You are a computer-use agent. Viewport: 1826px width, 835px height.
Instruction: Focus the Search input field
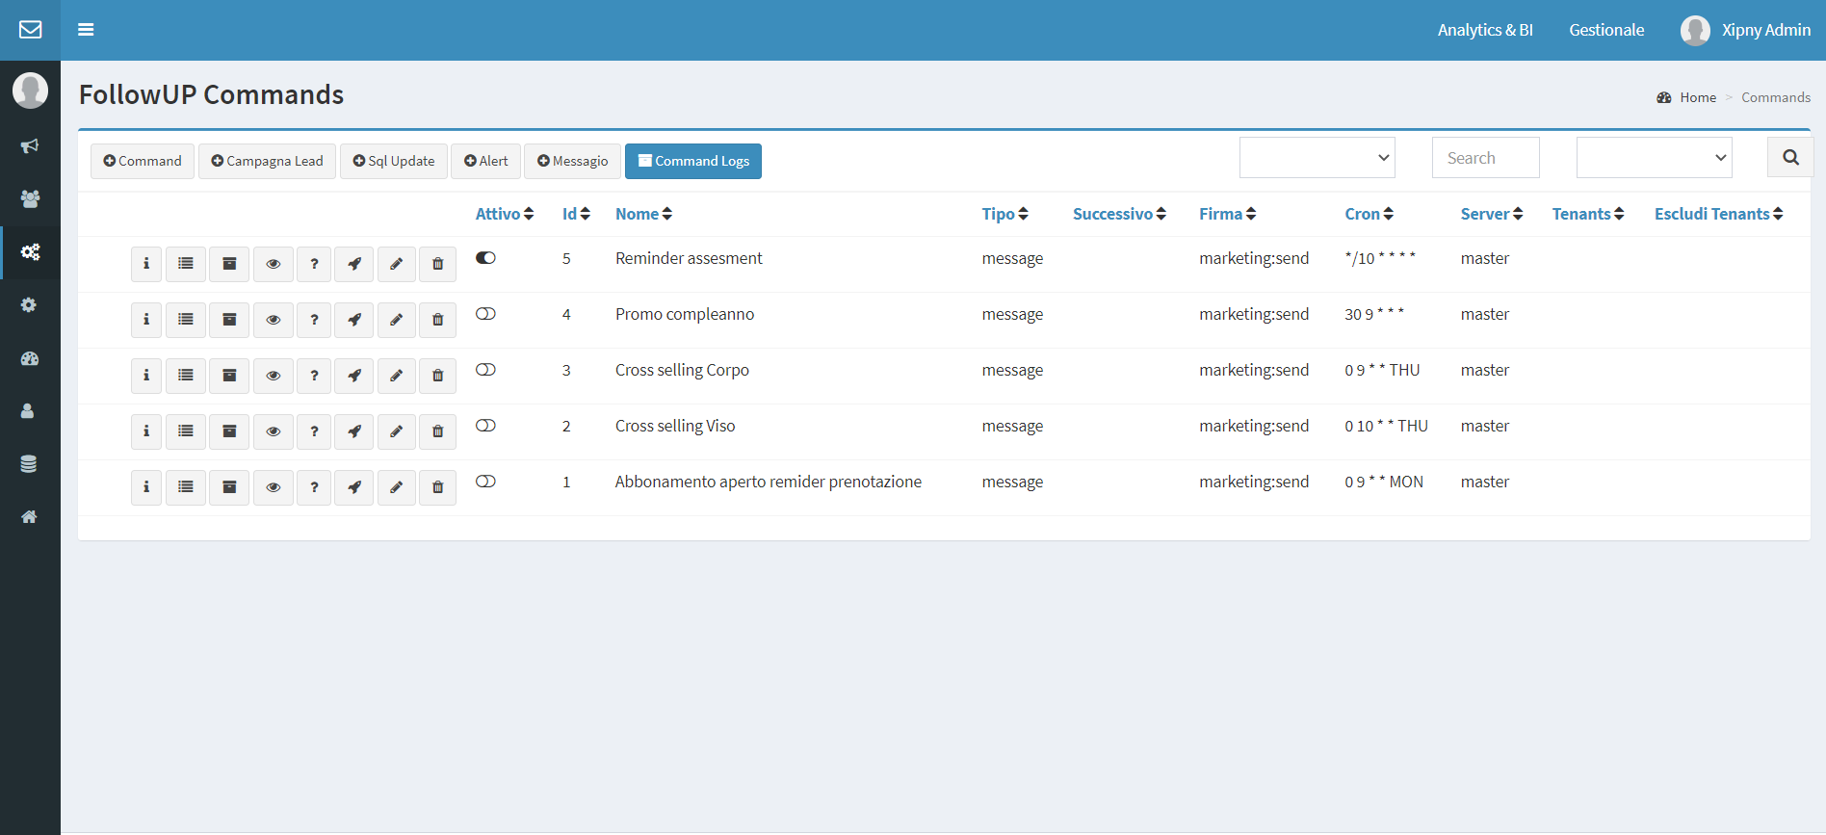[x=1486, y=157]
